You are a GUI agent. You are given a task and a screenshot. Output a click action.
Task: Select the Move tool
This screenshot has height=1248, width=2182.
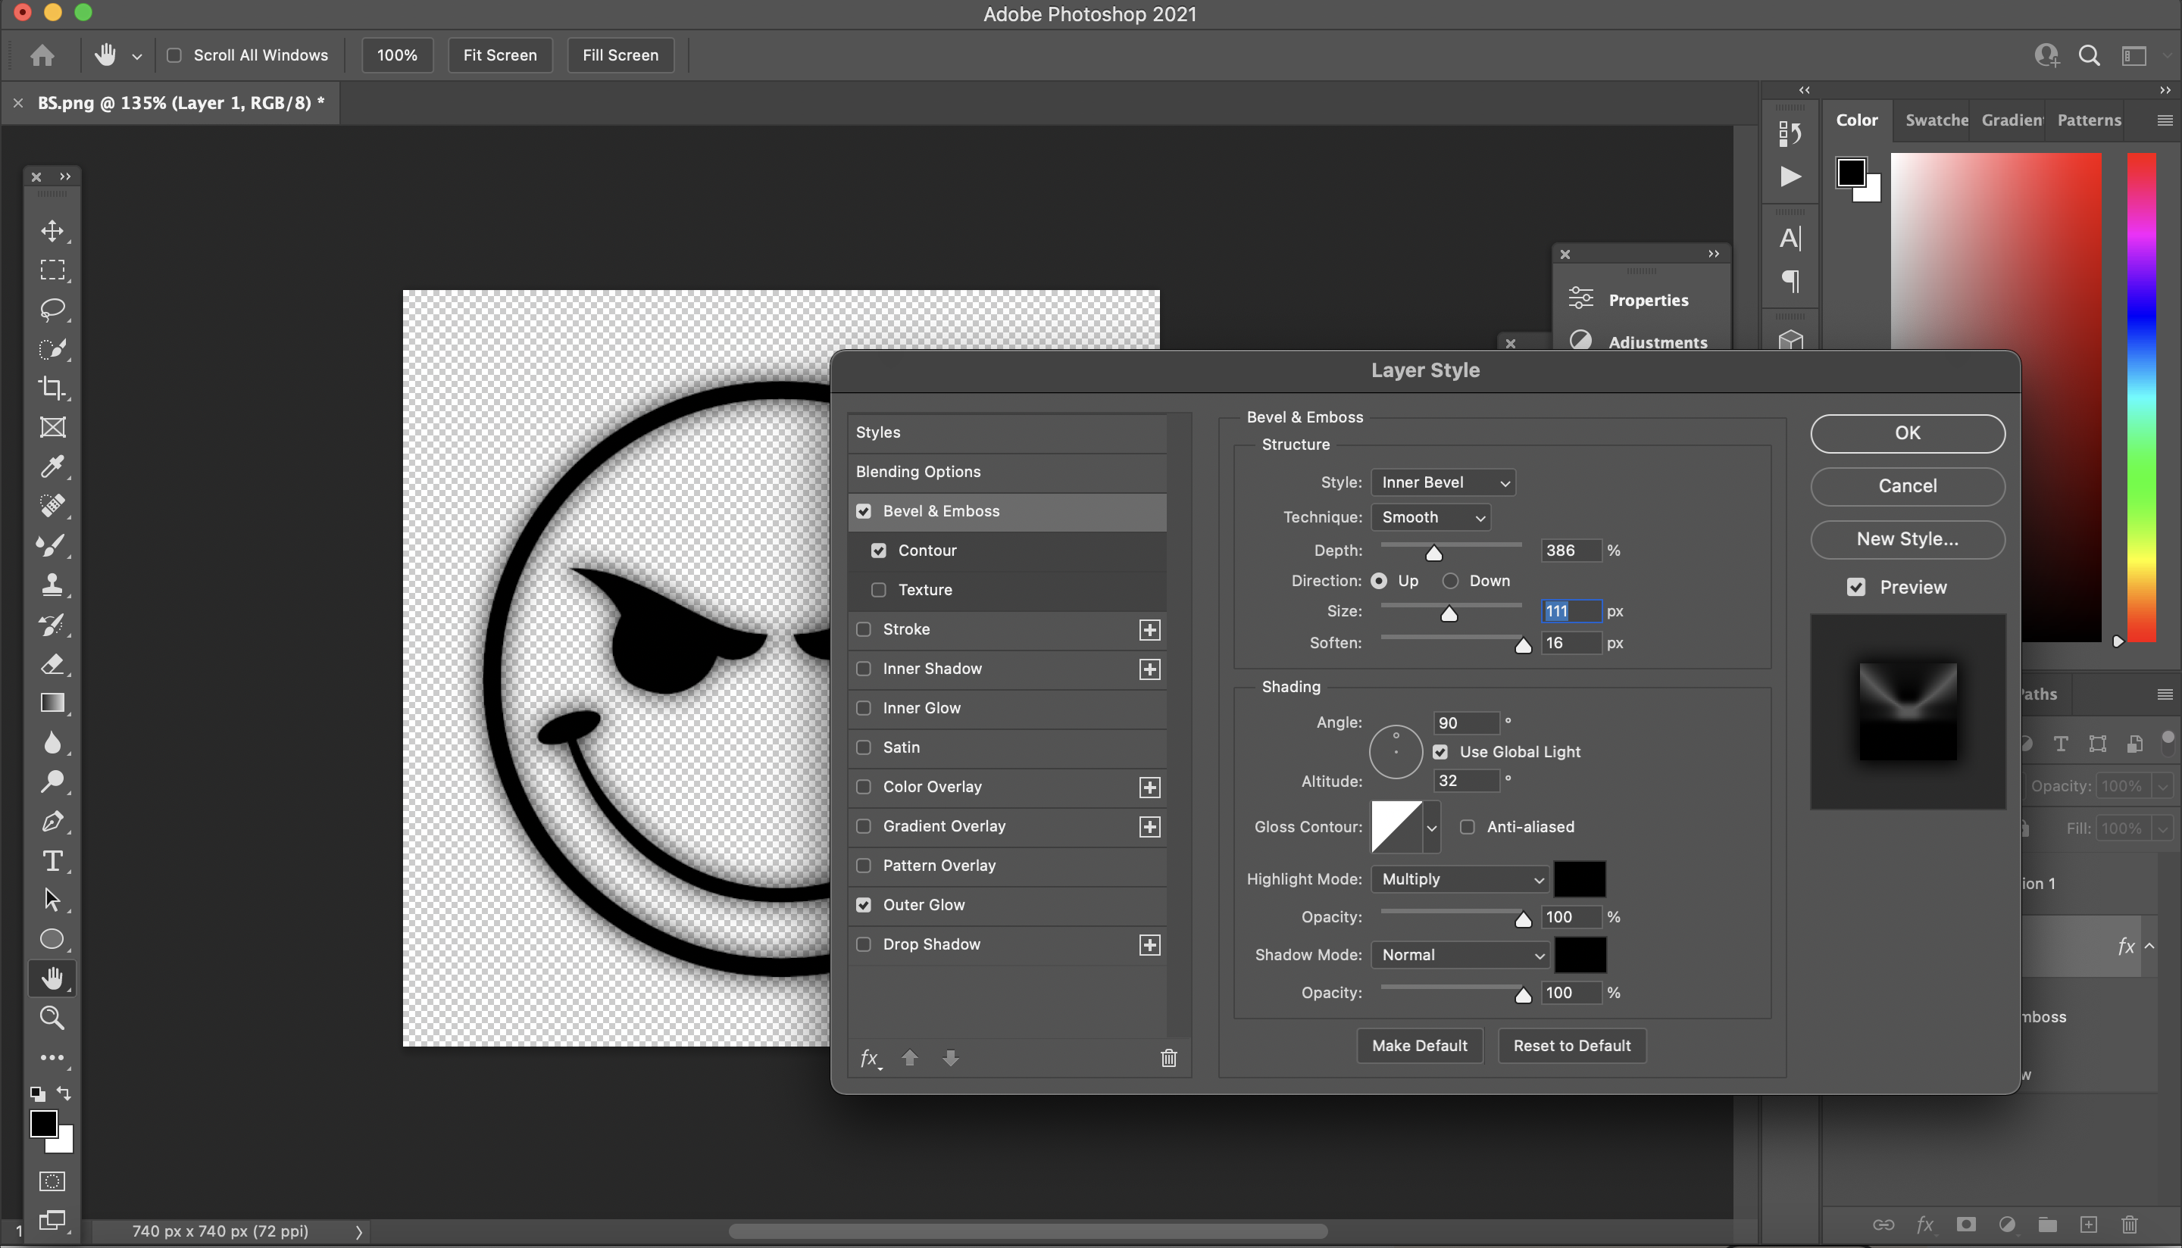point(52,230)
